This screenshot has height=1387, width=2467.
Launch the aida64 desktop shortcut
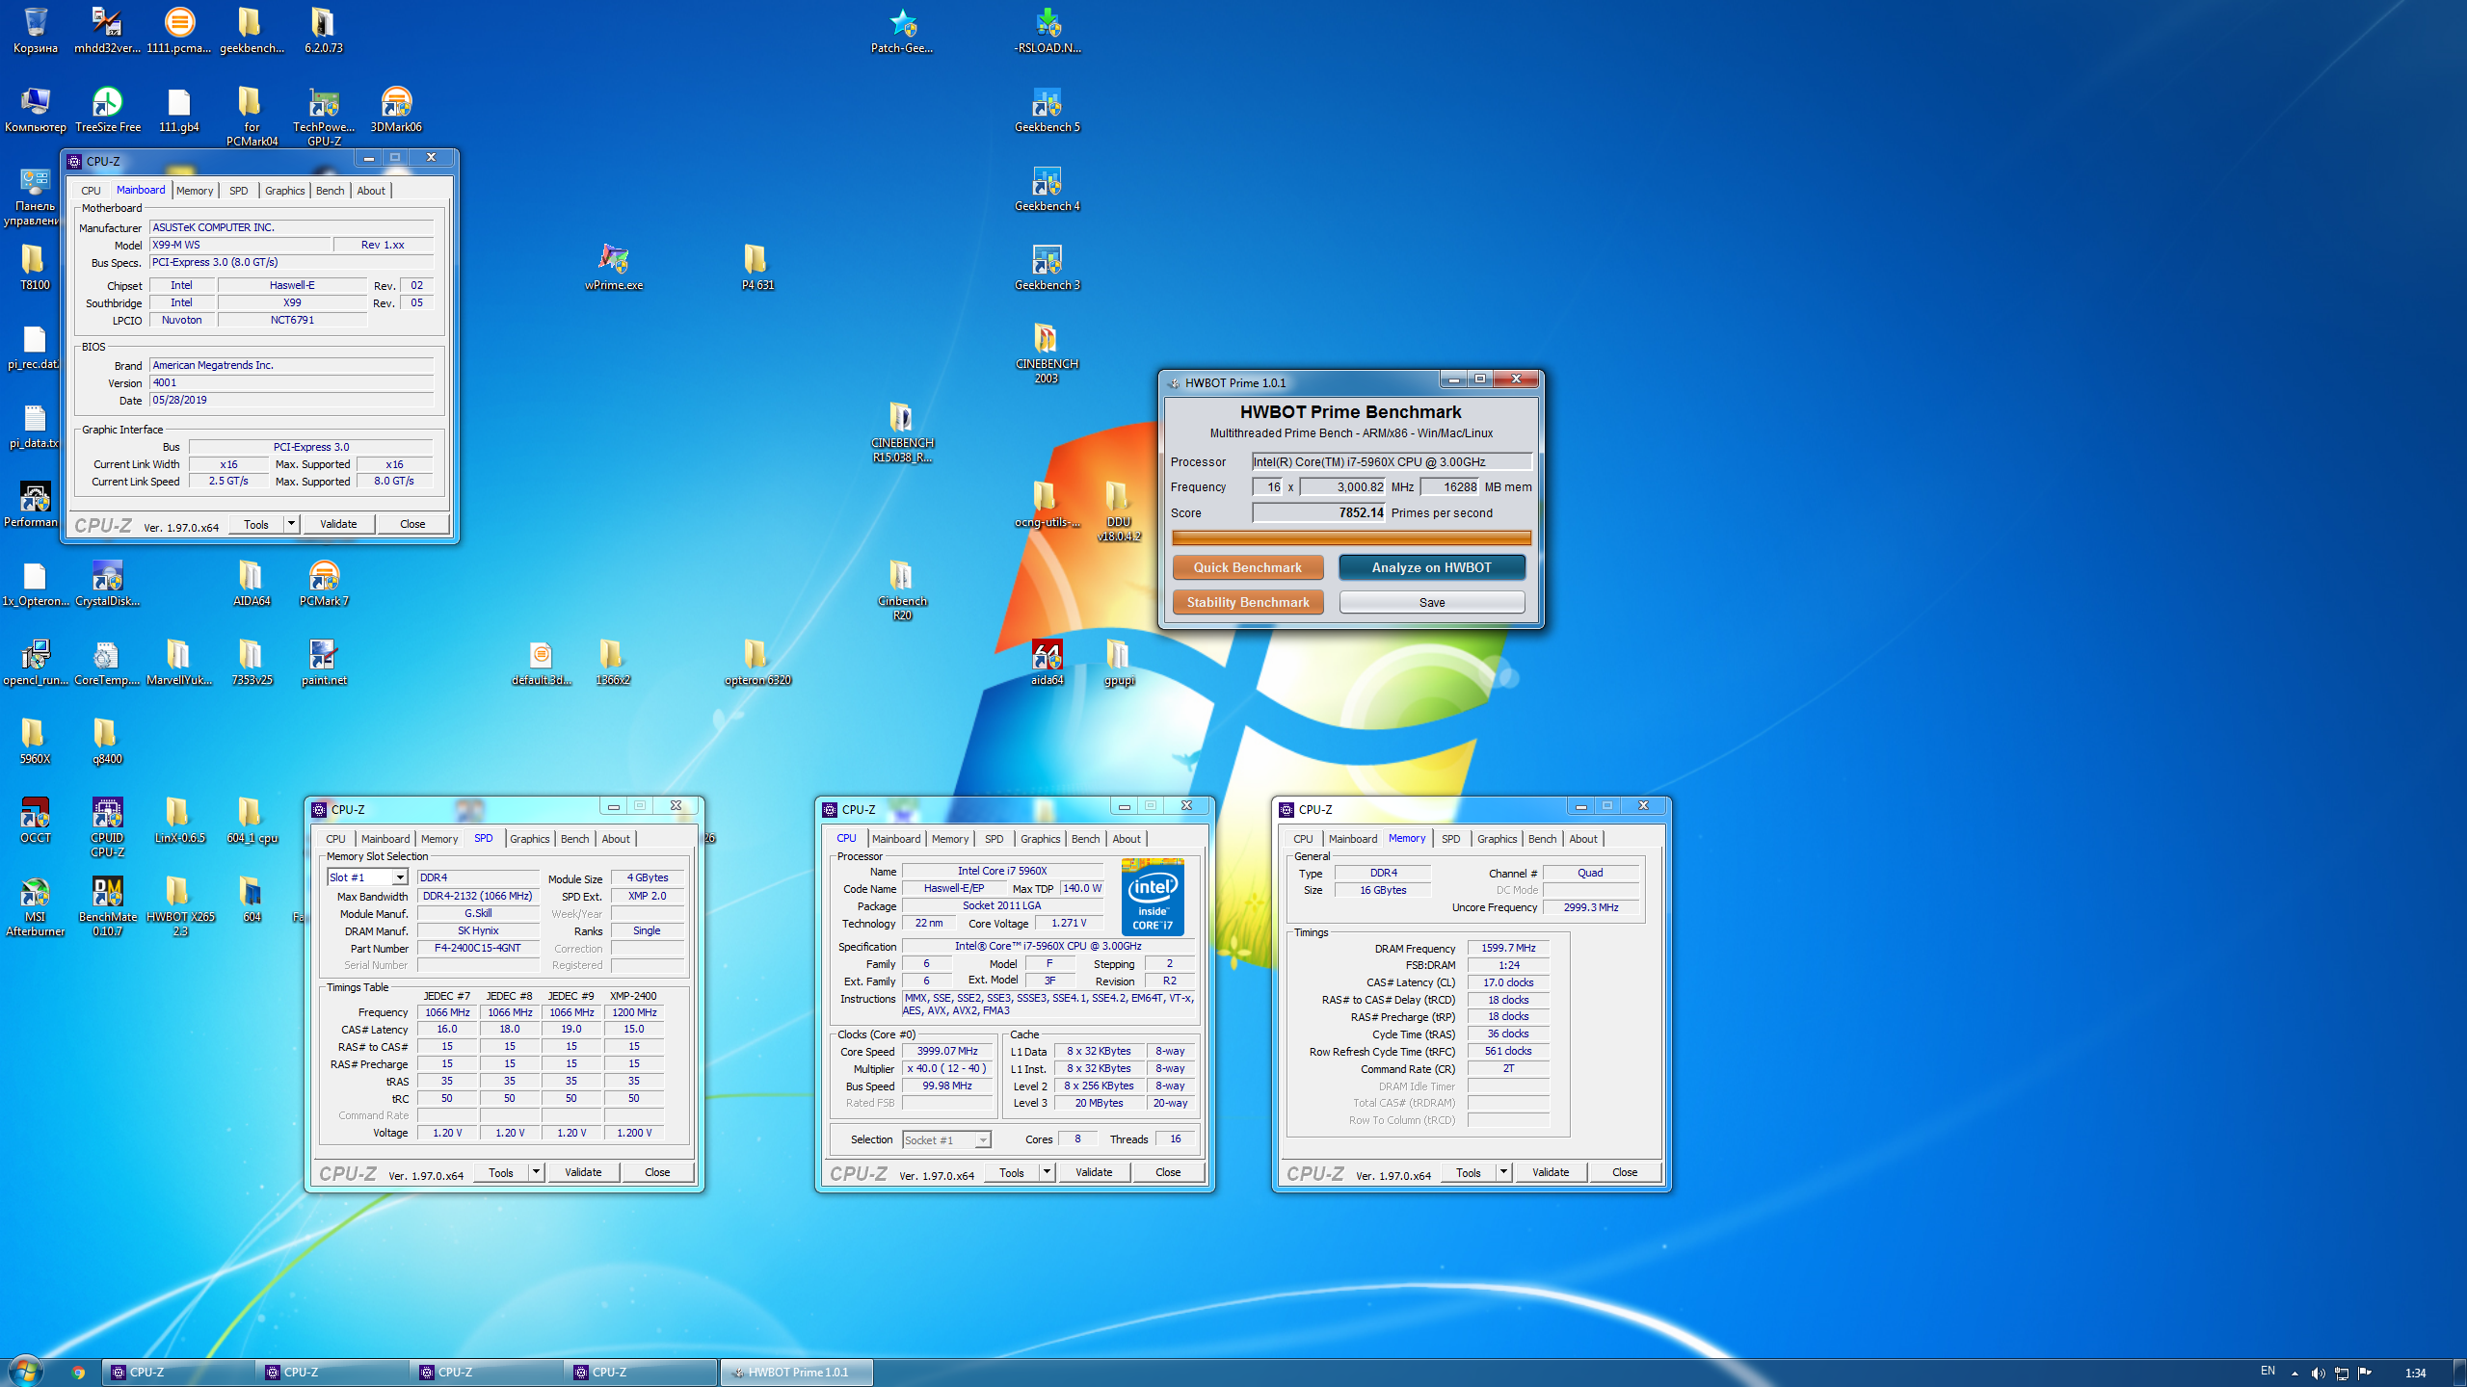click(1047, 662)
